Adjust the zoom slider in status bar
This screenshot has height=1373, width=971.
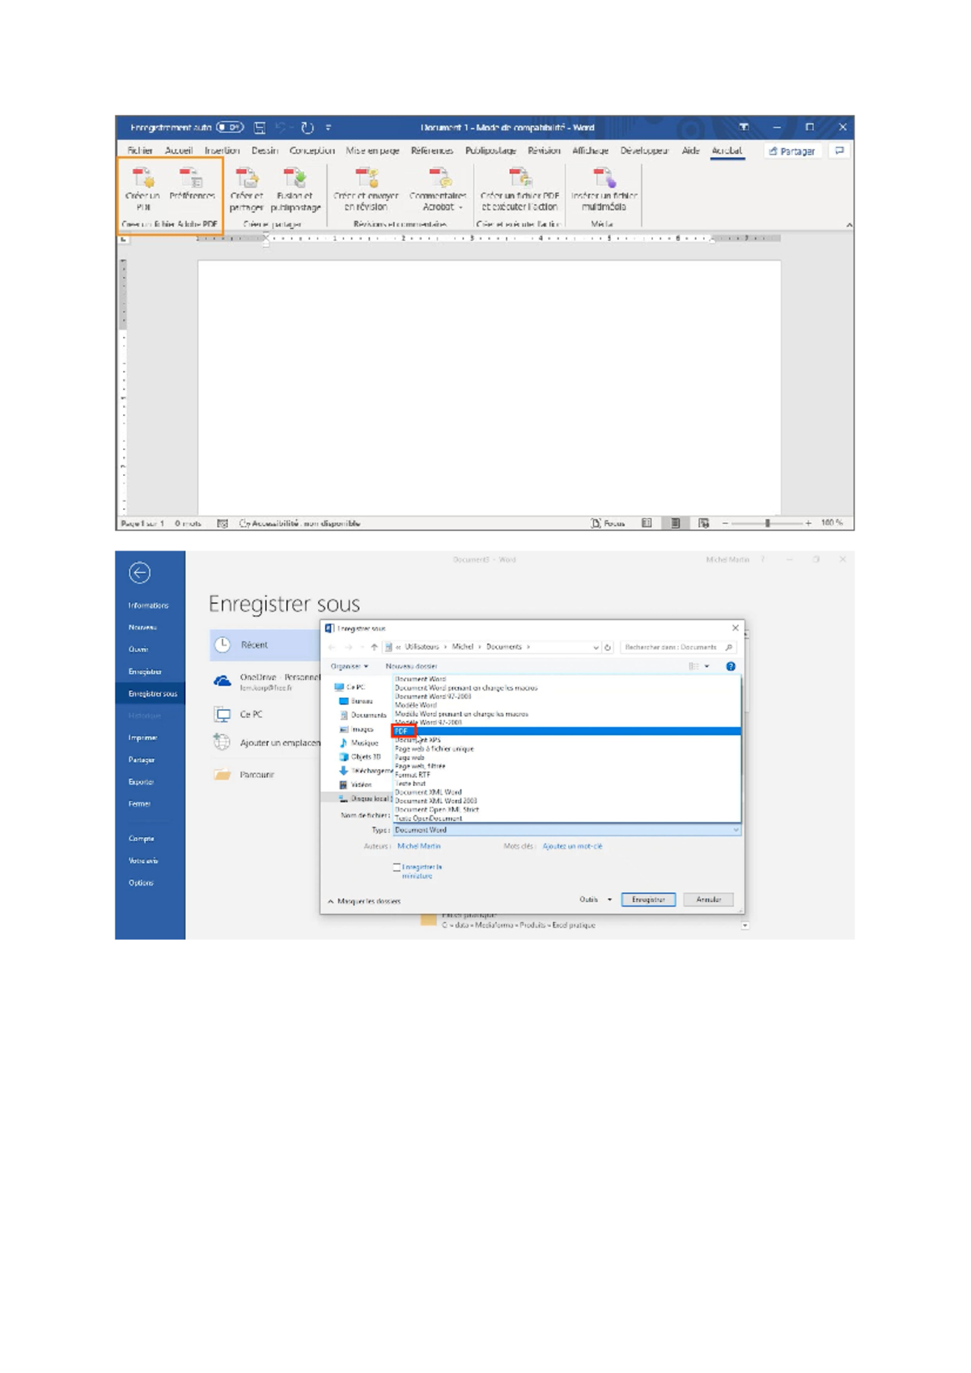[x=767, y=524]
